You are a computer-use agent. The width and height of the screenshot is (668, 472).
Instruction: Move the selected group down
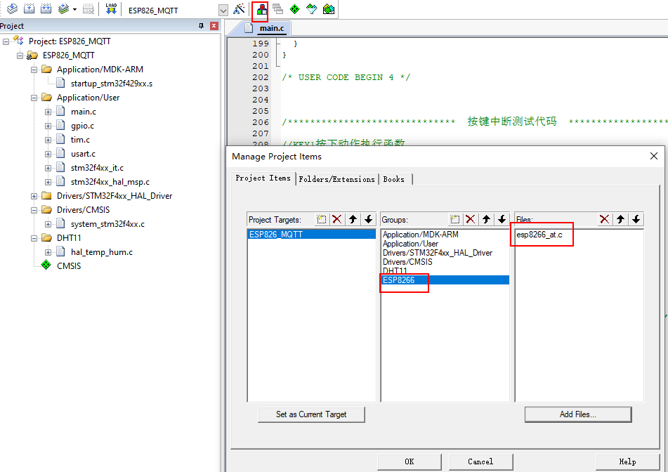502,219
